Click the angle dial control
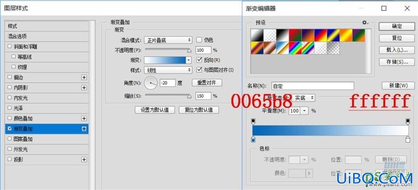The width and height of the screenshot is (418, 190). tap(151, 83)
